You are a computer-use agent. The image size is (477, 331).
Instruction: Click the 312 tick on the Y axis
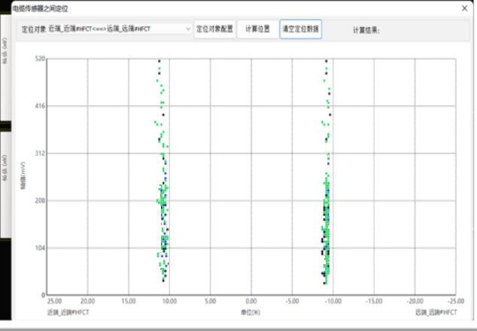tap(41, 153)
